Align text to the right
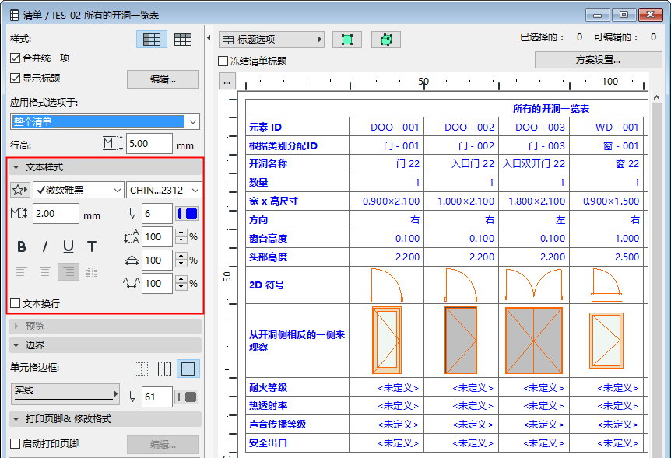 (69, 271)
